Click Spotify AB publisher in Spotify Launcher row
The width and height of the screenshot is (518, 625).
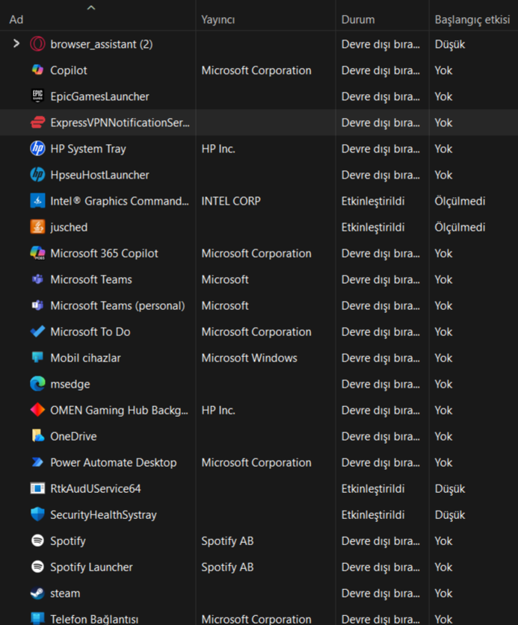click(x=227, y=567)
